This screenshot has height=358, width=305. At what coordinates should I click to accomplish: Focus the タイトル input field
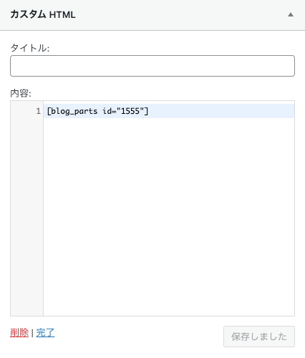[x=152, y=66]
